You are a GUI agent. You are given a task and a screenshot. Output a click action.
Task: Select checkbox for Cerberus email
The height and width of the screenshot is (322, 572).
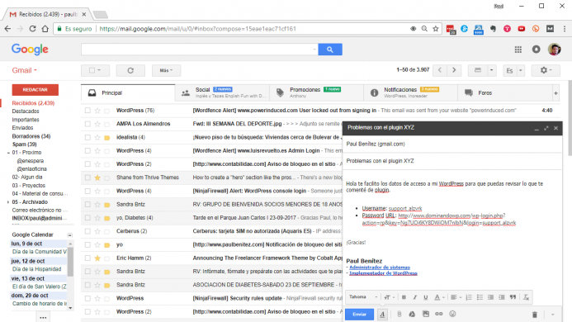[87, 231]
